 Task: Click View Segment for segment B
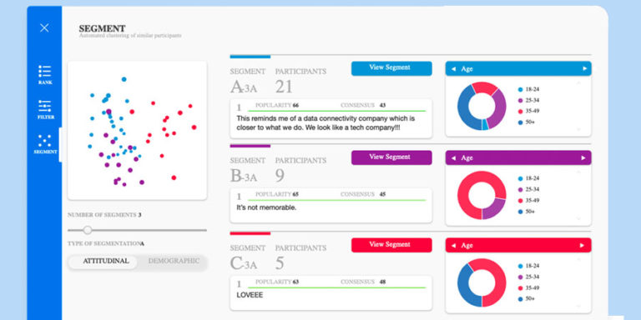391,157
